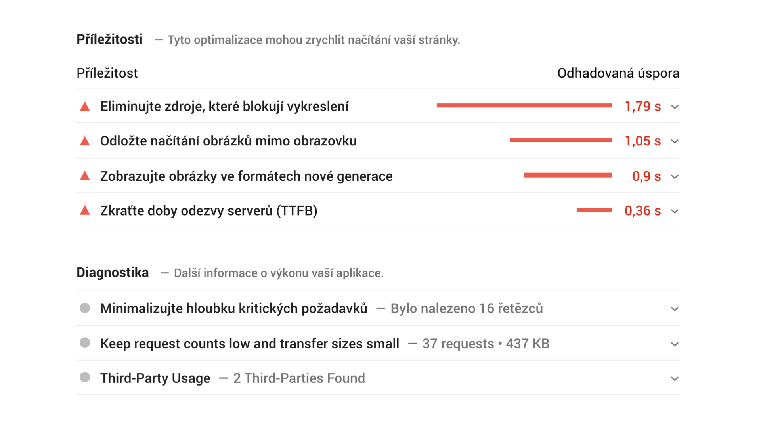Click red warning triangle beside Eliminujte zdroje

pyautogui.click(x=85, y=107)
